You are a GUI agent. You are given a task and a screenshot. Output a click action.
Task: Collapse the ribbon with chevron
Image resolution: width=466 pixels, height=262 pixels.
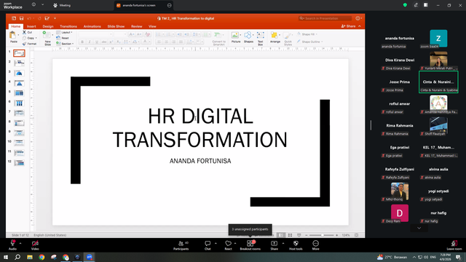click(x=360, y=26)
